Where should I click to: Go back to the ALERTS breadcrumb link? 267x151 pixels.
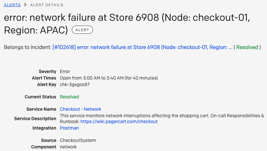click(12, 5)
